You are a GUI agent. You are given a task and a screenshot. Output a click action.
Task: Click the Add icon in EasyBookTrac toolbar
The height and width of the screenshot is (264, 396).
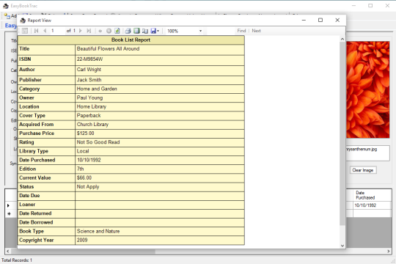point(7,16)
